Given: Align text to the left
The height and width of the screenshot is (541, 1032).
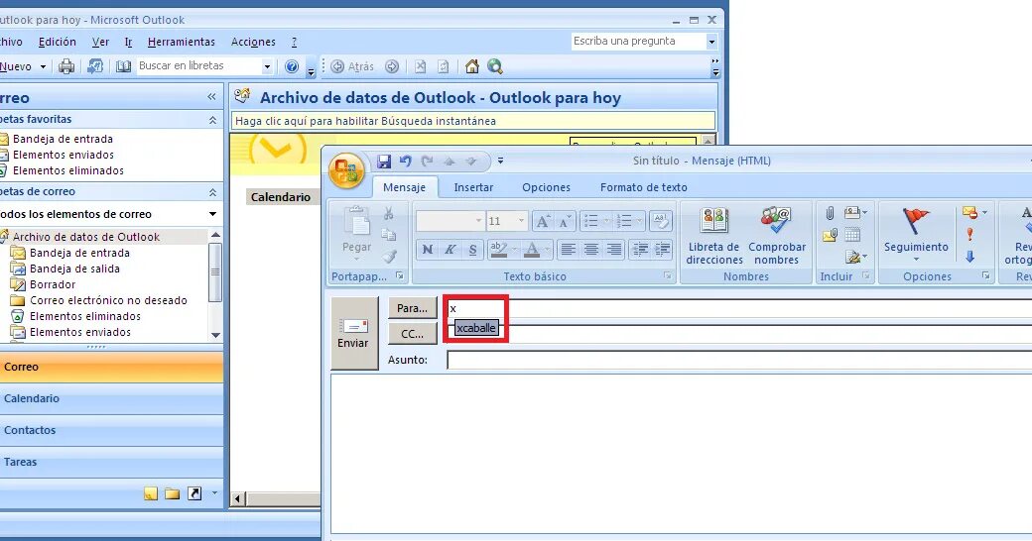Looking at the screenshot, I should pyautogui.click(x=568, y=249).
